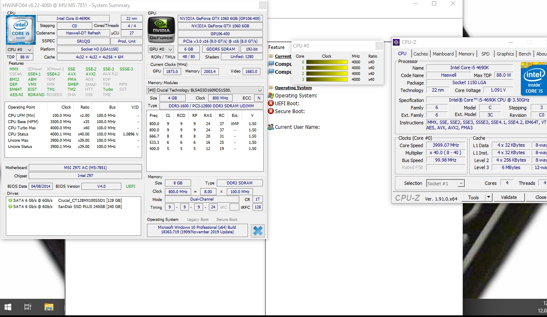Switch to the CPU tab in CPU-Z
Screen dimensions: 547x317
[x=402, y=54]
